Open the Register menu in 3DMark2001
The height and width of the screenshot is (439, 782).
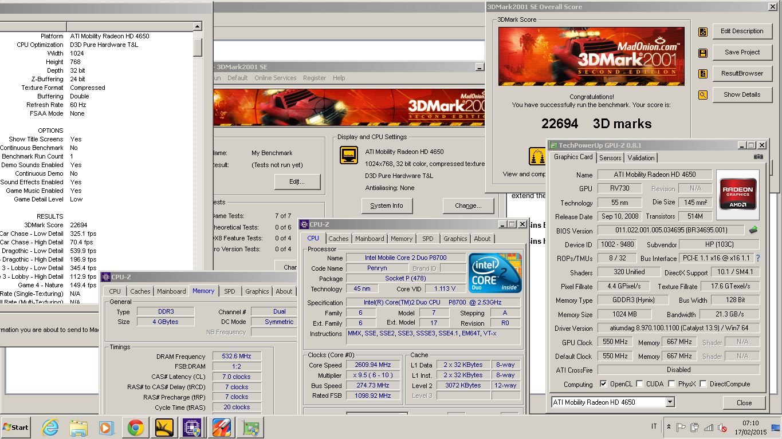[x=315, y=78]
